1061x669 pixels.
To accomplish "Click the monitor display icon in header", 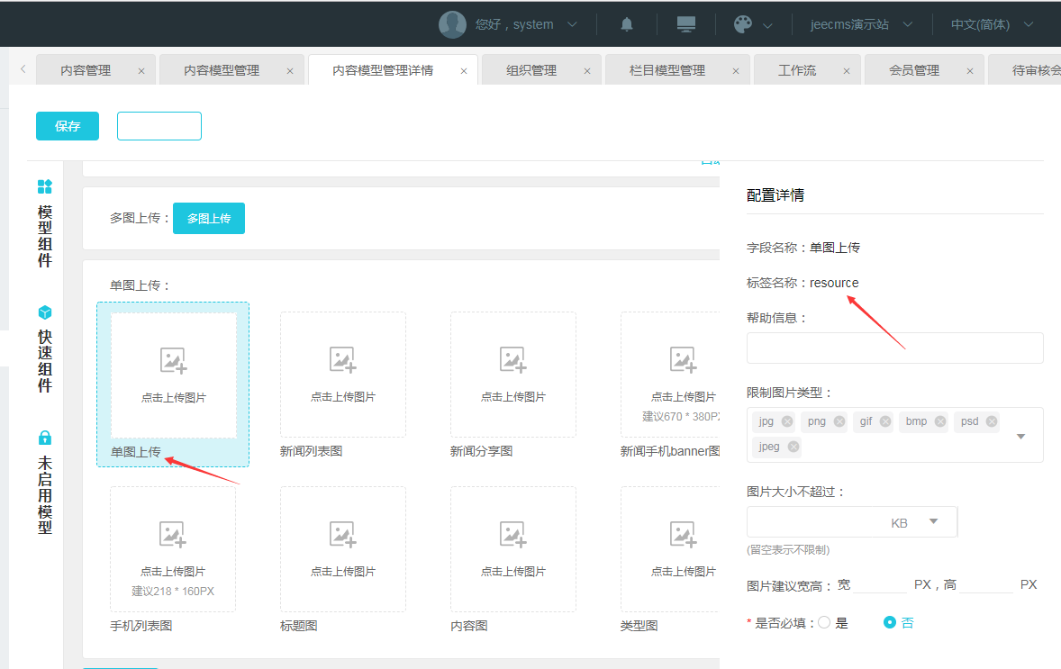I will tap(686, 24).
